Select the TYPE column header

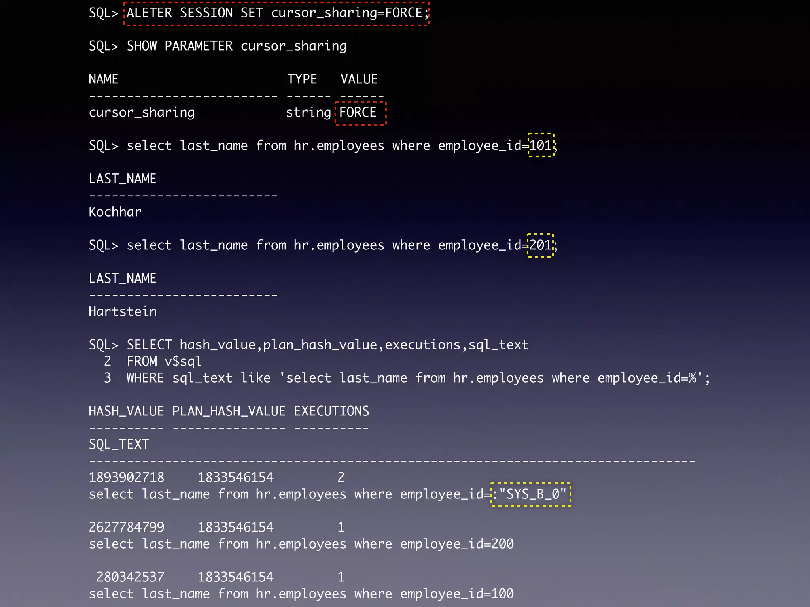pos(302,79)
